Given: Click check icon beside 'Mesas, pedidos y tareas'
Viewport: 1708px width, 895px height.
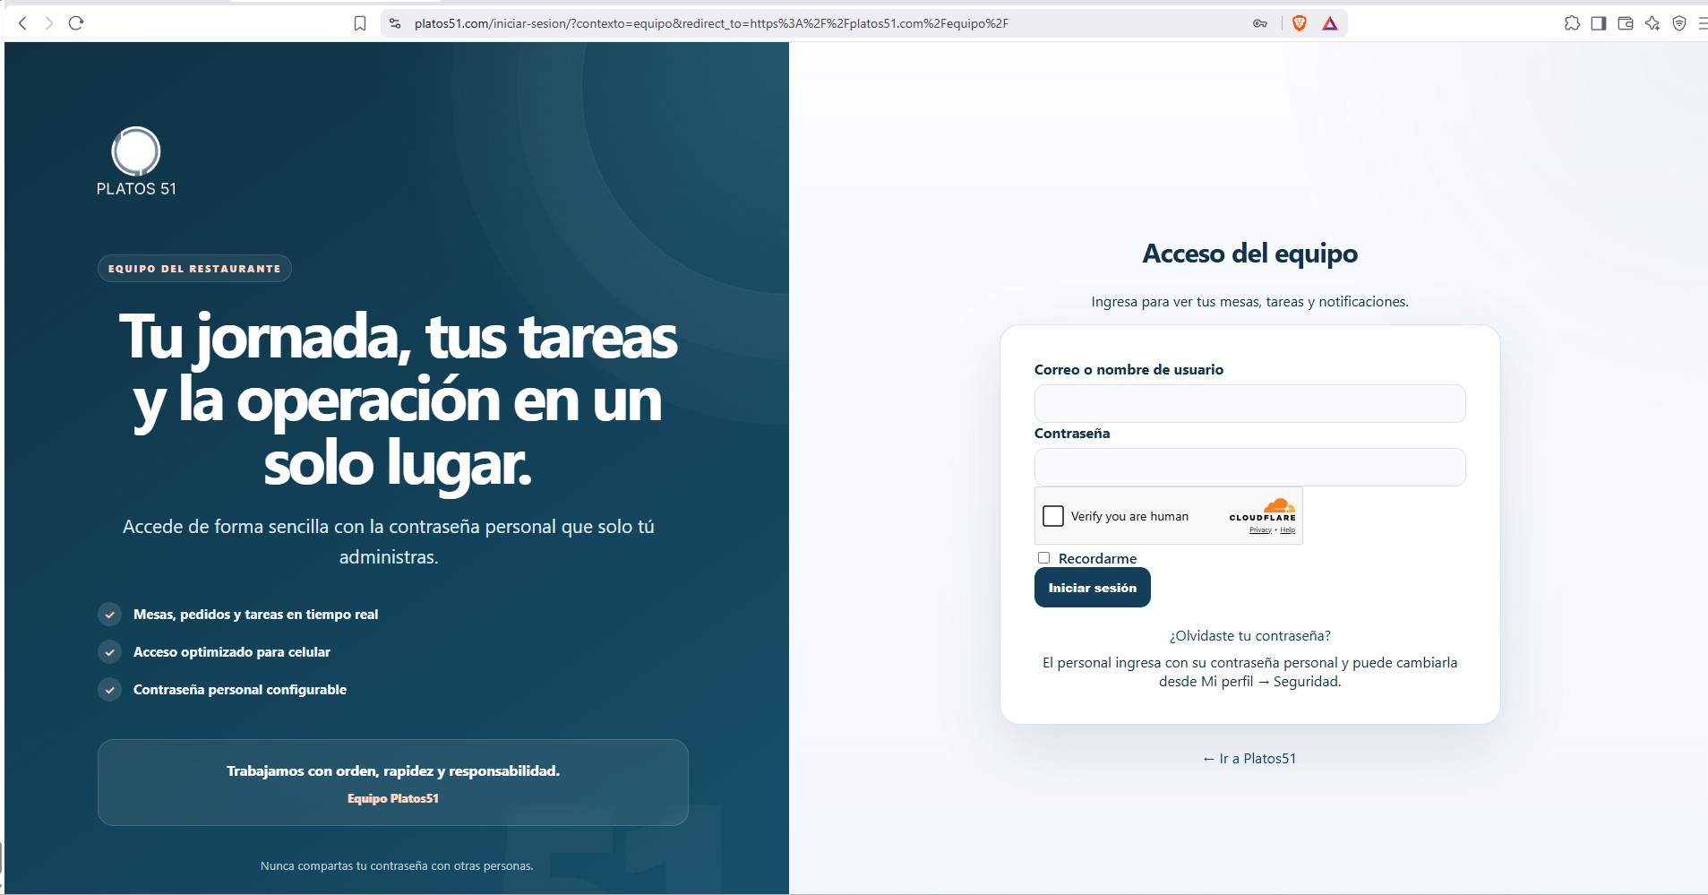Looking at the screenshot, I should click(109, 615).
